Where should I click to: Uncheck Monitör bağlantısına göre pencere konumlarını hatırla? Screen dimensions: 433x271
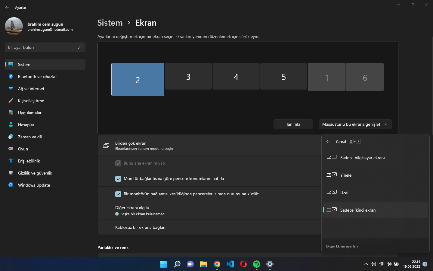pos(118,179)
